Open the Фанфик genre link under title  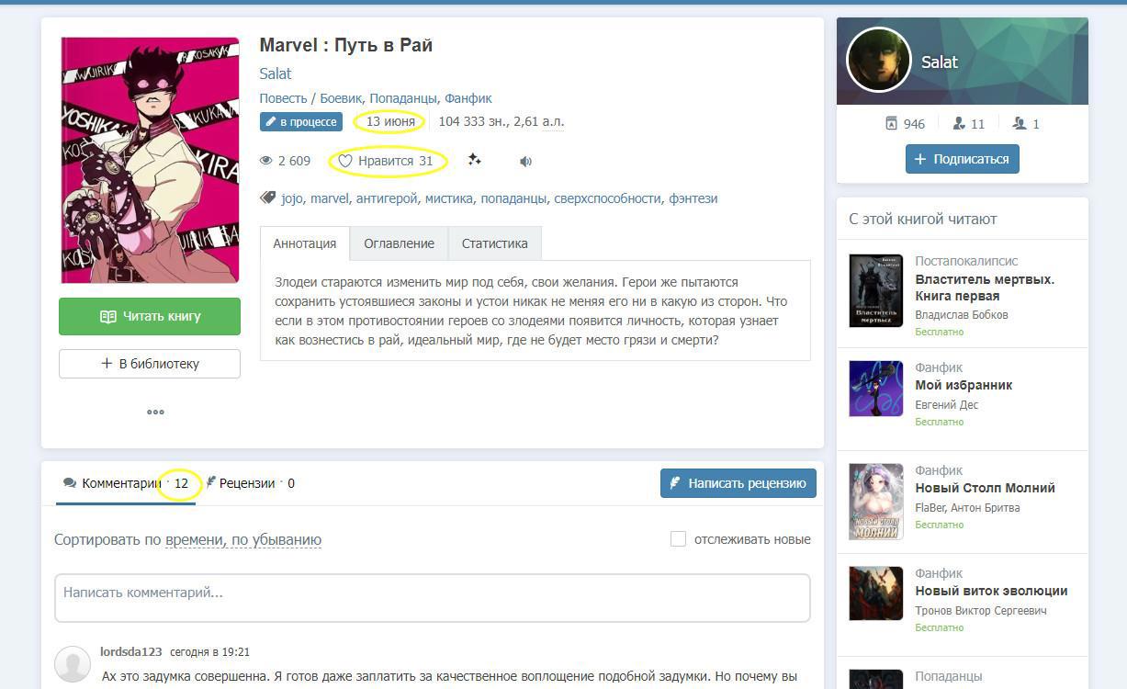468,98
